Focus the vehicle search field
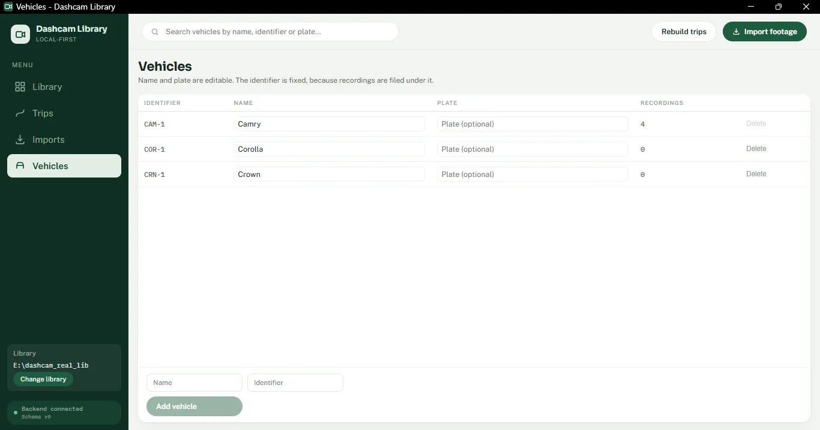The height and width of the screenshot is (430, 820). click(x=271, y=32)
